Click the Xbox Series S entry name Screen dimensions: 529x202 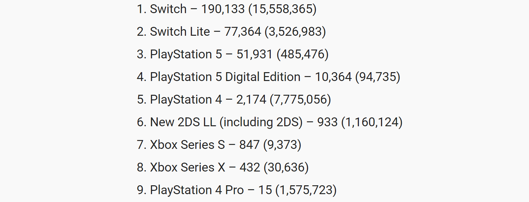[x=188, y=145]
